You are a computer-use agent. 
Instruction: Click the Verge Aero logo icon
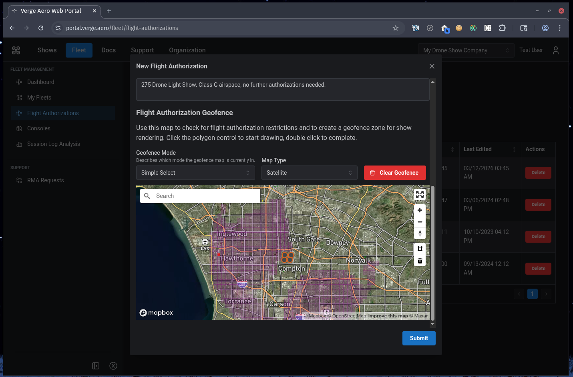tap(16, 50)
